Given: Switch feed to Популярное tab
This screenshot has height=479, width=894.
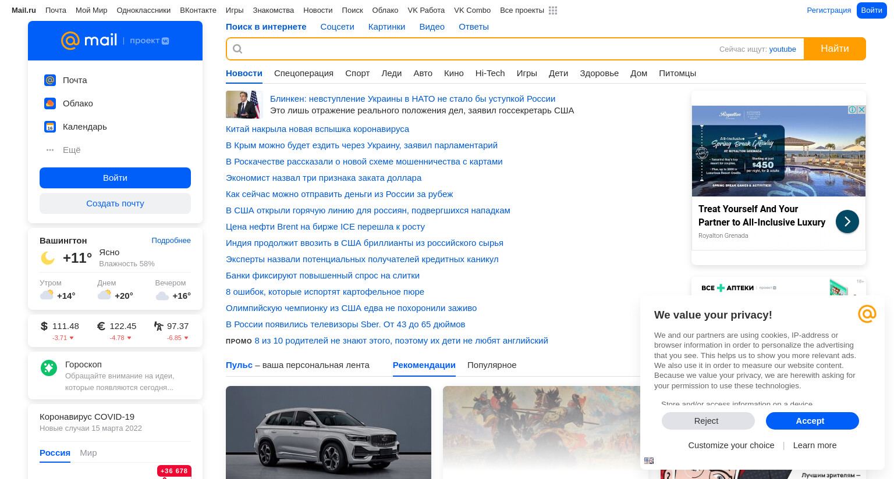Looking at the screenshot, I should pos(492,365).
